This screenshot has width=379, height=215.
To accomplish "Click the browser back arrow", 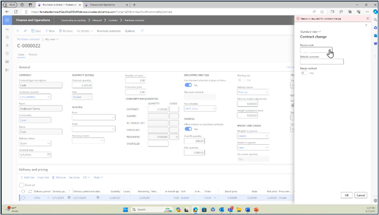I will click(x=7, y=12).
